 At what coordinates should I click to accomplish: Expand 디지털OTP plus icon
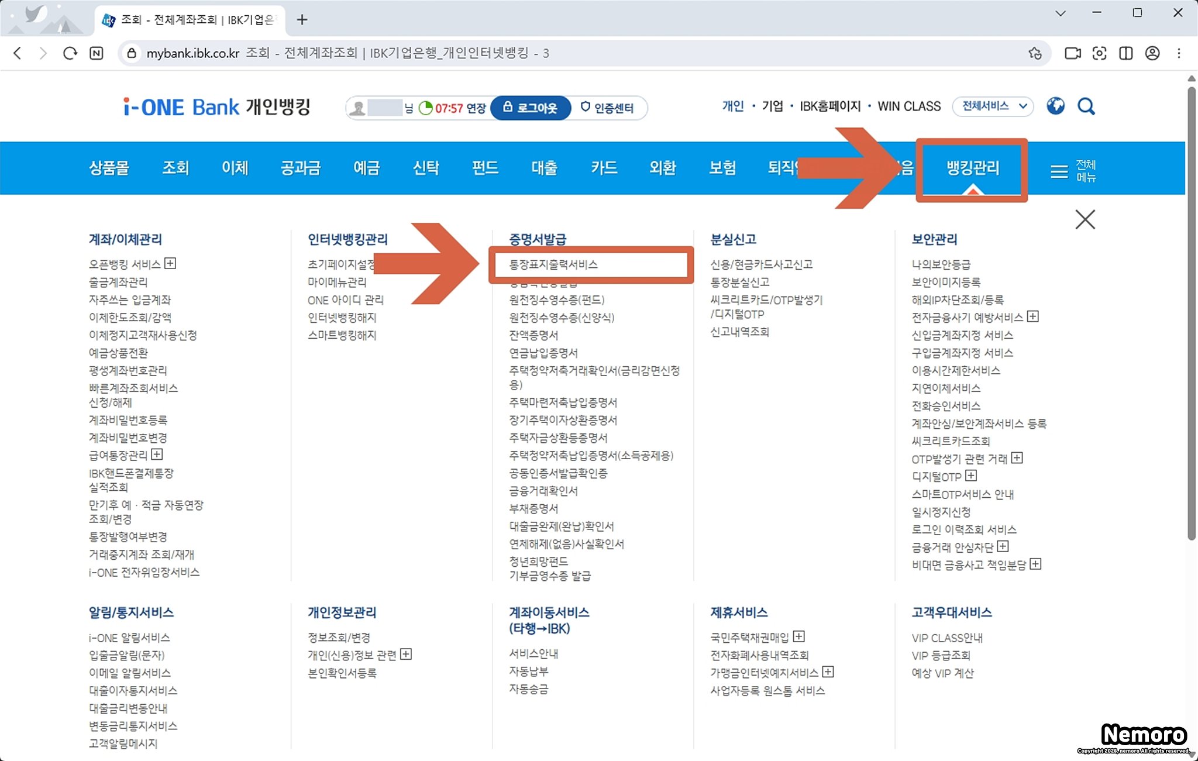pyautogui.click(x=971, y=476)
